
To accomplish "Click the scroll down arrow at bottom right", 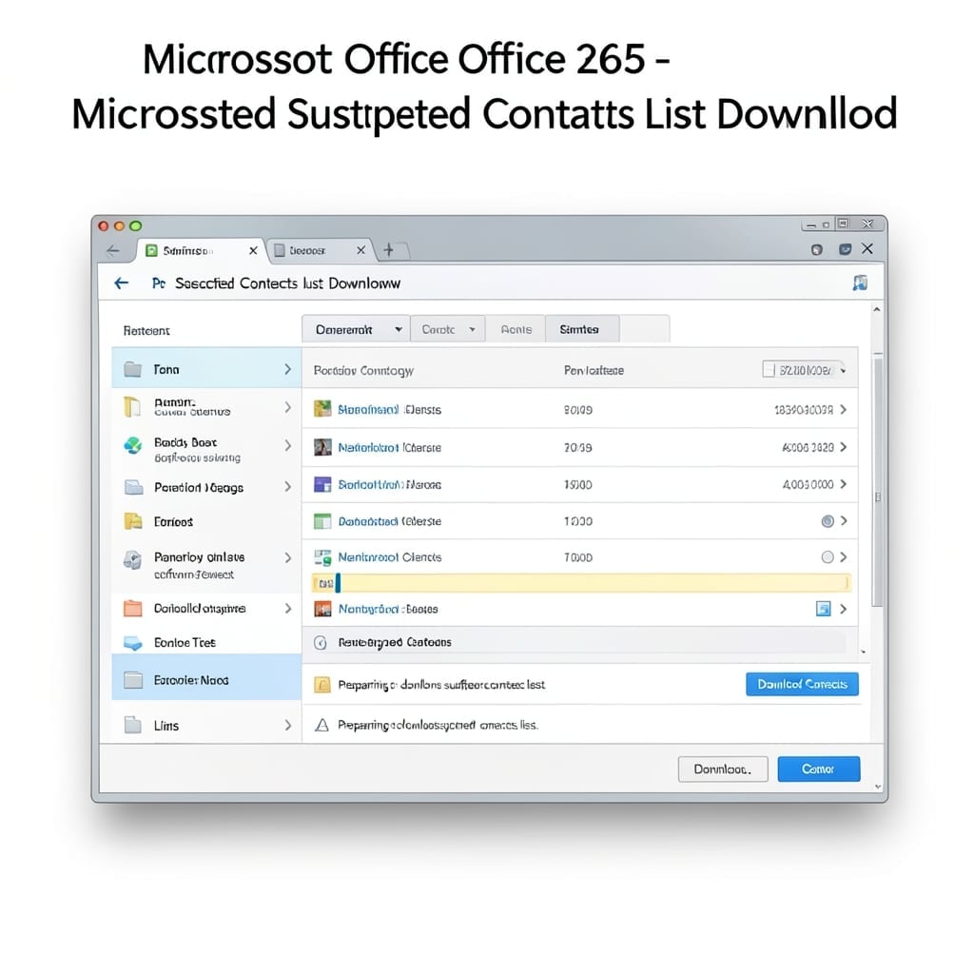I will tap(877, 787).
